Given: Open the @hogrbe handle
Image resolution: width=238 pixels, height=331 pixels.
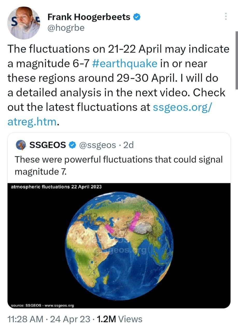Looking at the screenshot, I should point(66,27).
